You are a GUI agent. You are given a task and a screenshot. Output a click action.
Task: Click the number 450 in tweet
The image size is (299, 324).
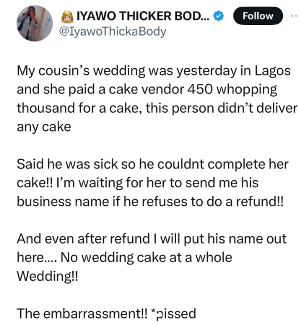point(200,89)
